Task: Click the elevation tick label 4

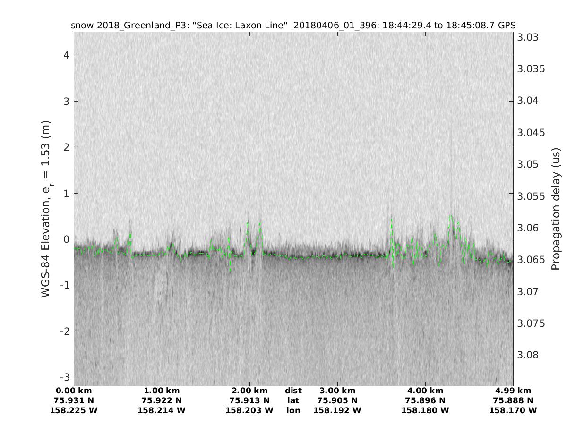Action: [x=66, y=55]
